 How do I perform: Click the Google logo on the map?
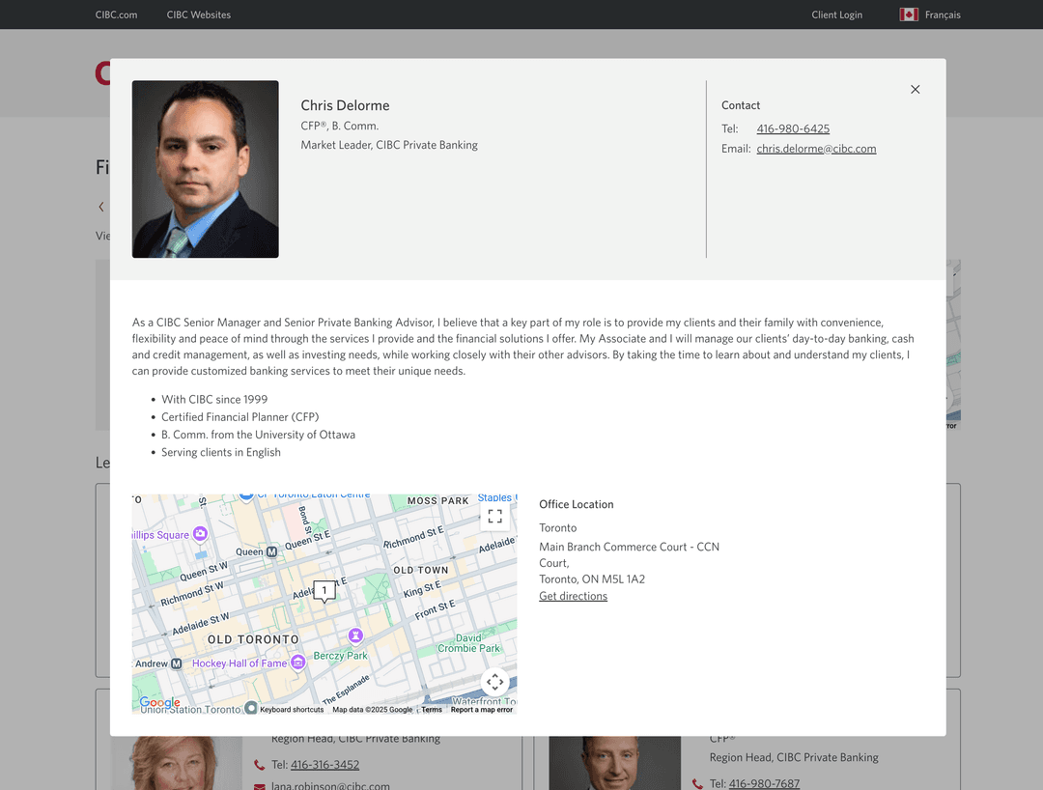(x=159, y=702)
